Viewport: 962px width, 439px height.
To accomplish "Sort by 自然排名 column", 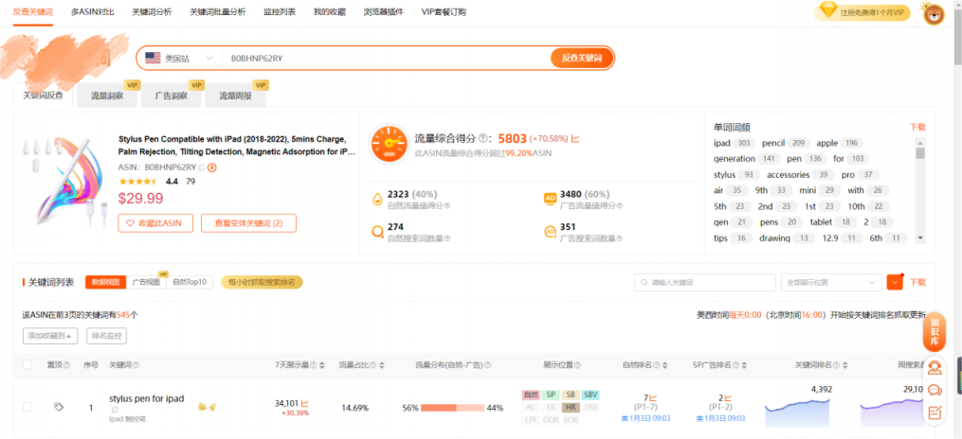I will (665, 365).
